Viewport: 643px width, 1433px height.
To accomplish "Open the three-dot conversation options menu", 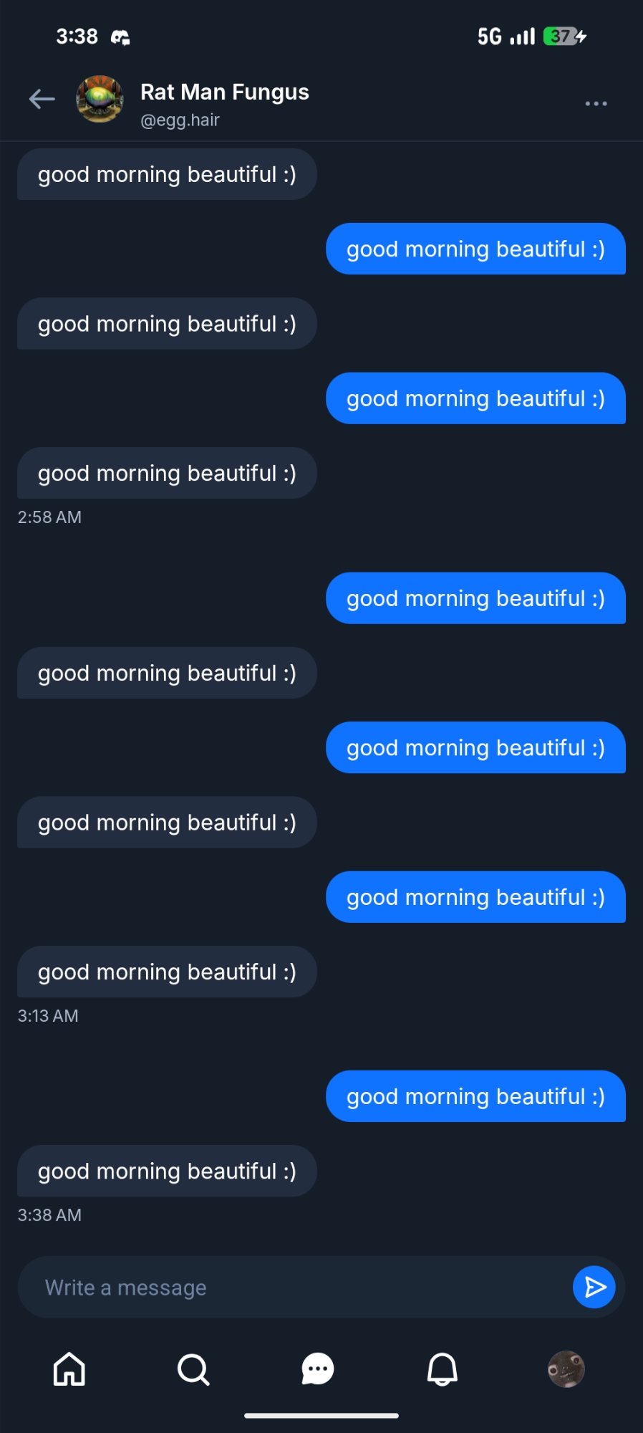I will [596, 104].
